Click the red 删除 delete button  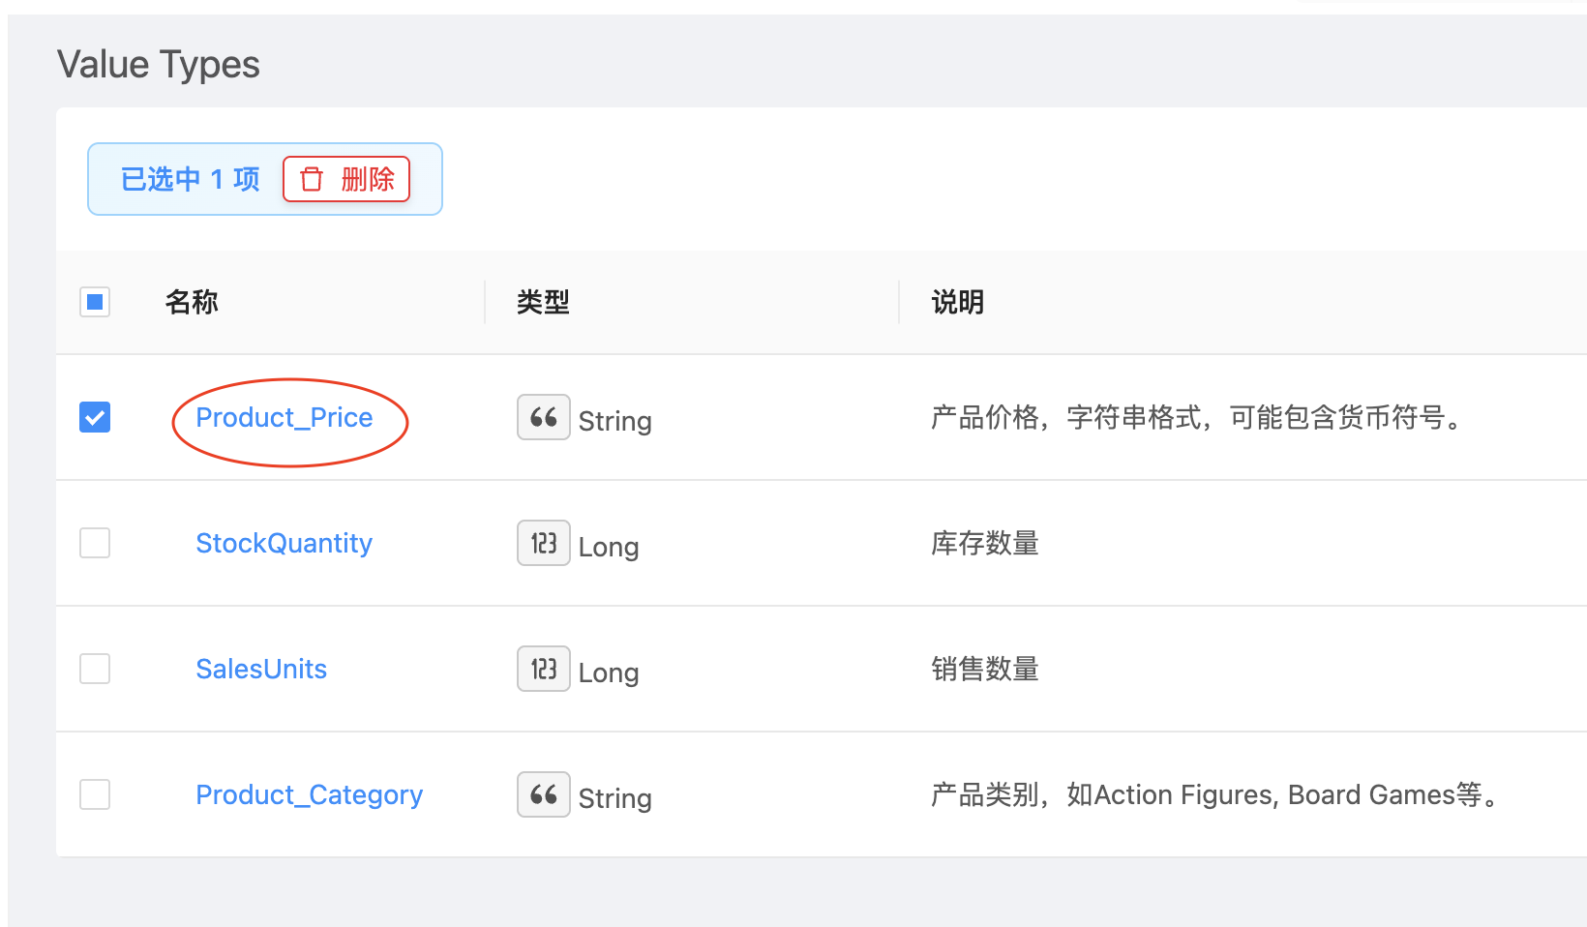346,179
